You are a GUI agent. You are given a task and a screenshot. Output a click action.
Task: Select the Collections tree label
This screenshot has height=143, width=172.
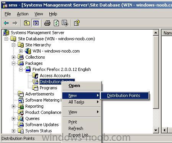35,57
